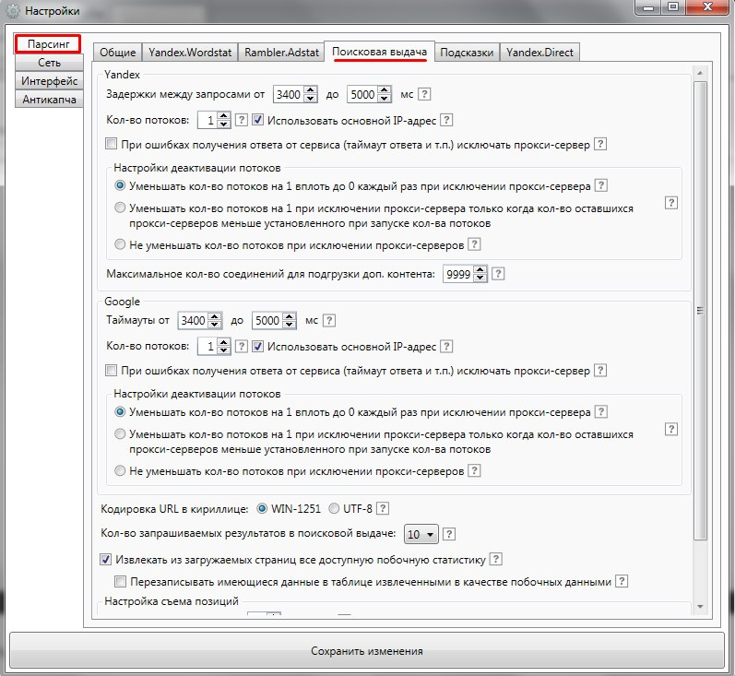Screen dimensions: 735x676
Task: Click Google maximum timeout field 5000
Action: pos(267,321)
